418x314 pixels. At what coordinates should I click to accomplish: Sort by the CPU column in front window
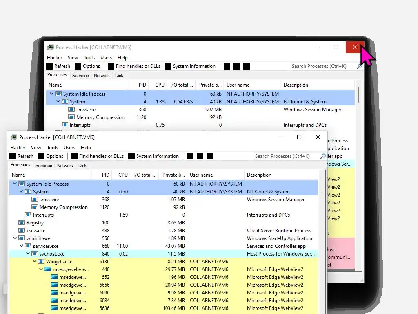pyautogui.click(x=121, y=175)
